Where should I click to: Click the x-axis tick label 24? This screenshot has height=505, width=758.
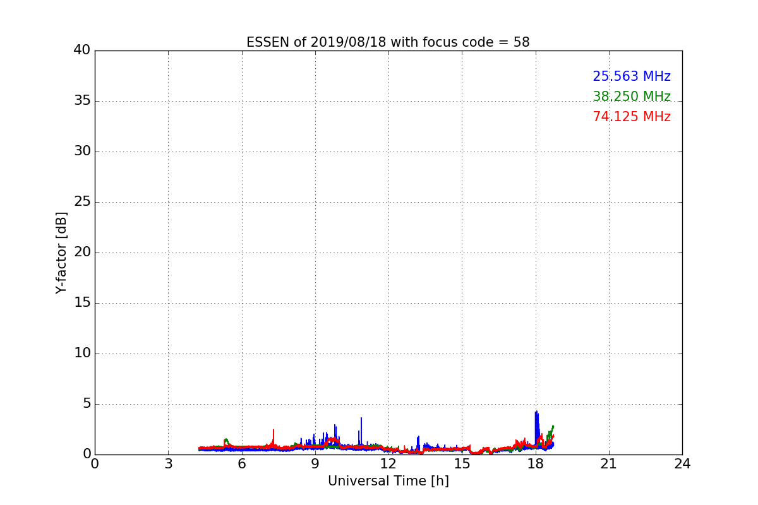[682, 464]
